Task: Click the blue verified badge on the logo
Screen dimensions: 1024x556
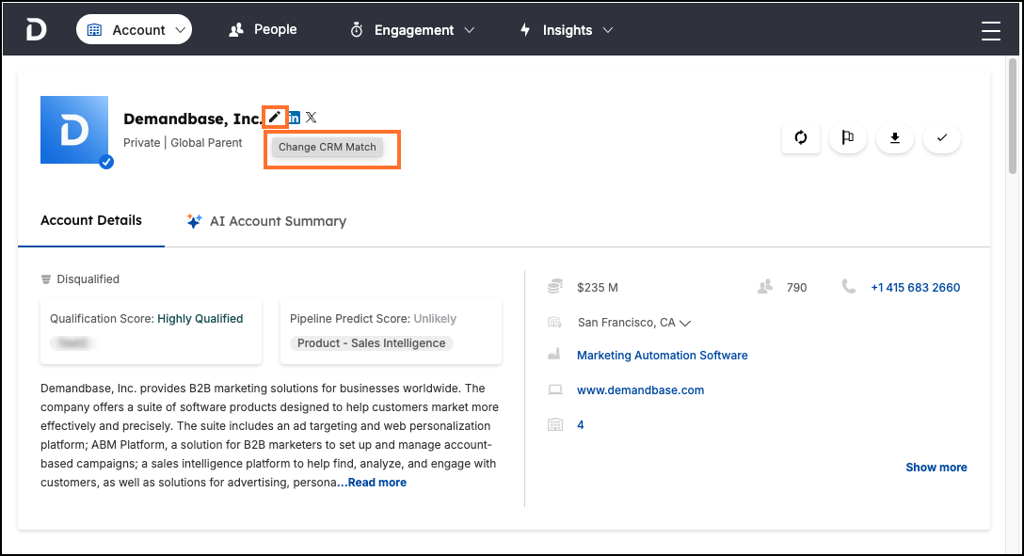Action: [106, 162]
